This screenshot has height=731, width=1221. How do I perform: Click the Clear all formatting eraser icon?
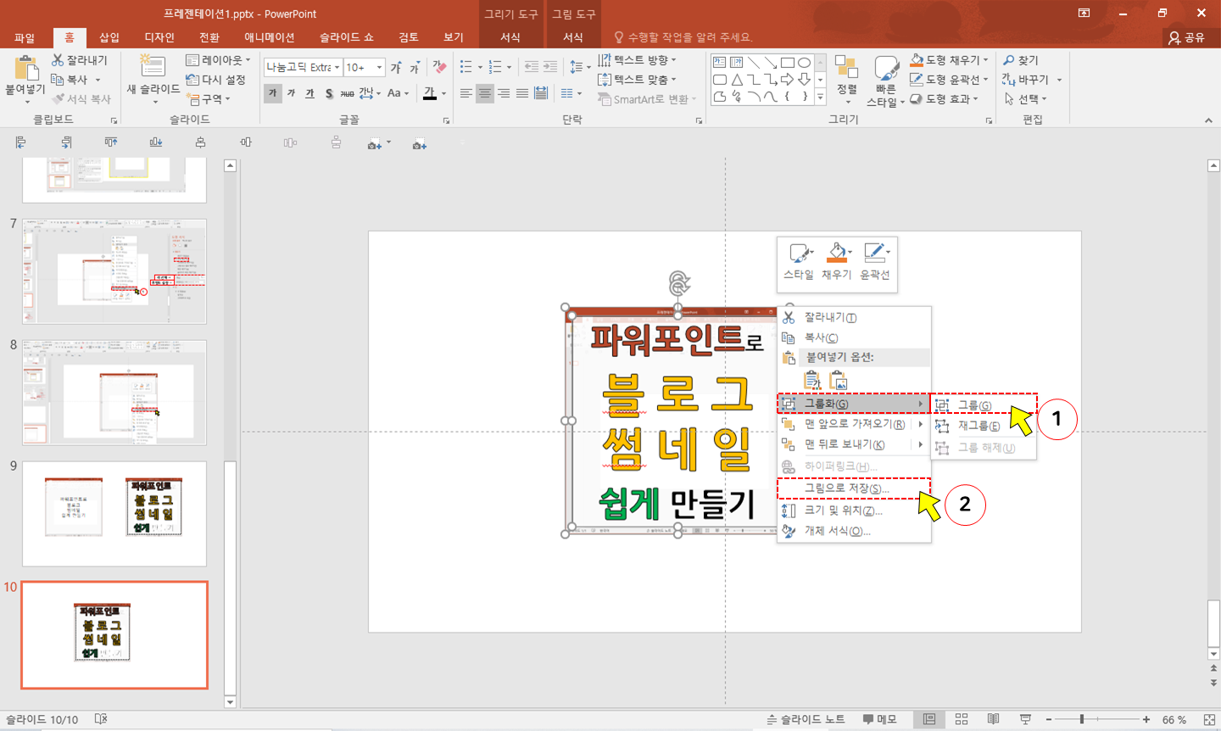[x=439, y=67]
